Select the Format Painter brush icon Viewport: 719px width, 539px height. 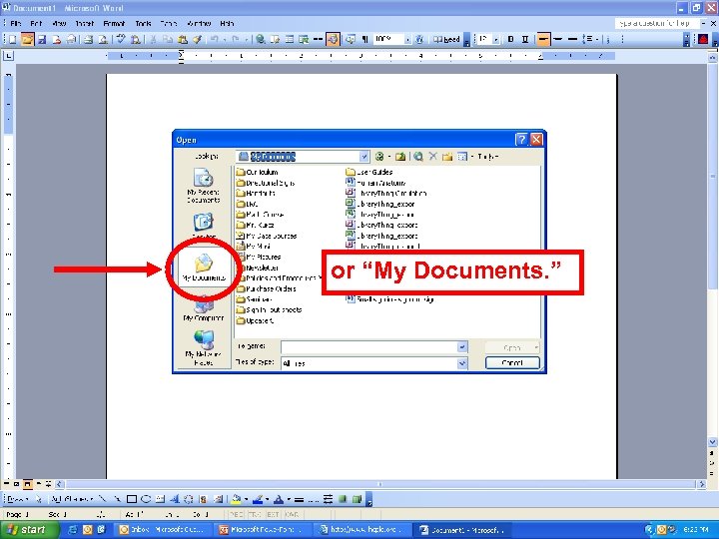[197, 39]
